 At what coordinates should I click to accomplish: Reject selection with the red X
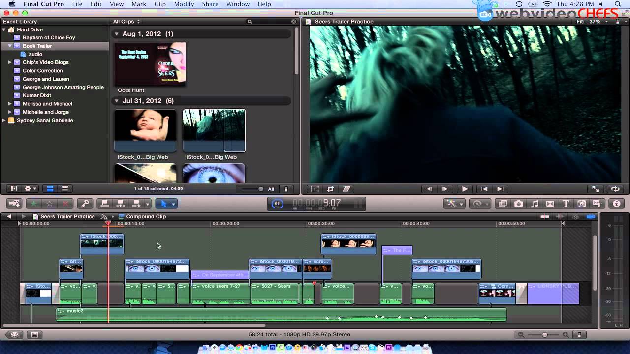click(65, 203)
